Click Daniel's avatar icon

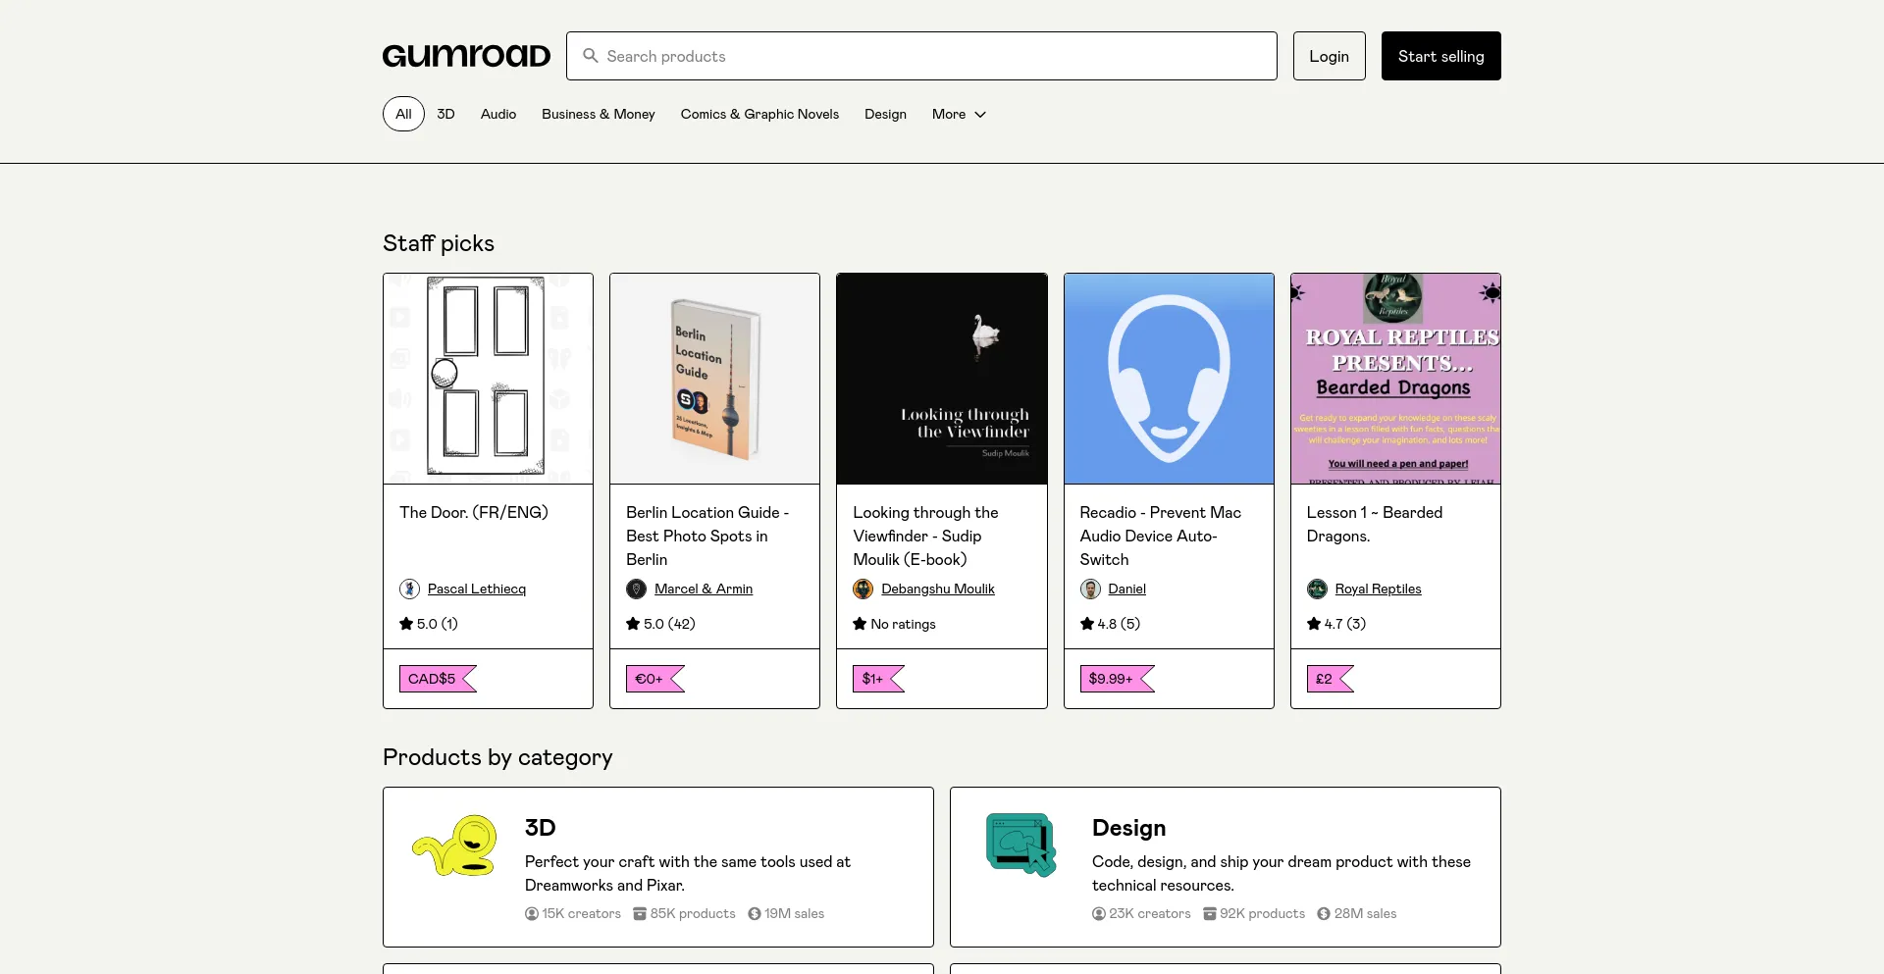tap(1090, 589)
